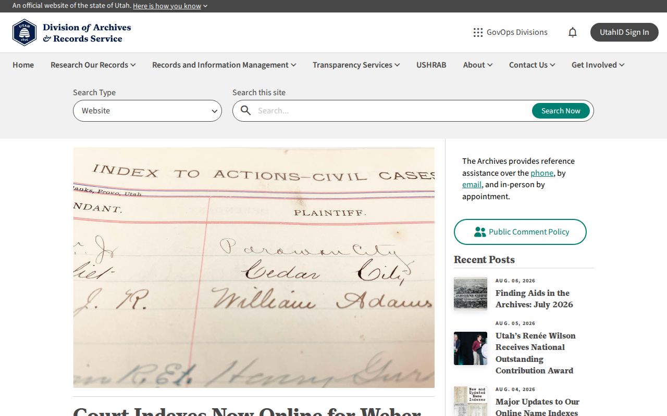The width and height of the screenshot is (667, 416).
Task: Open 'Finding Aids in the Archives: July 2026' post
Action: [x=534, y=299]
